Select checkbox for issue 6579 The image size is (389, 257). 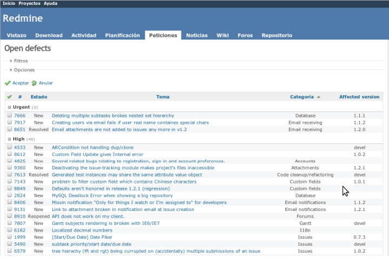click(x=9, y=251)
